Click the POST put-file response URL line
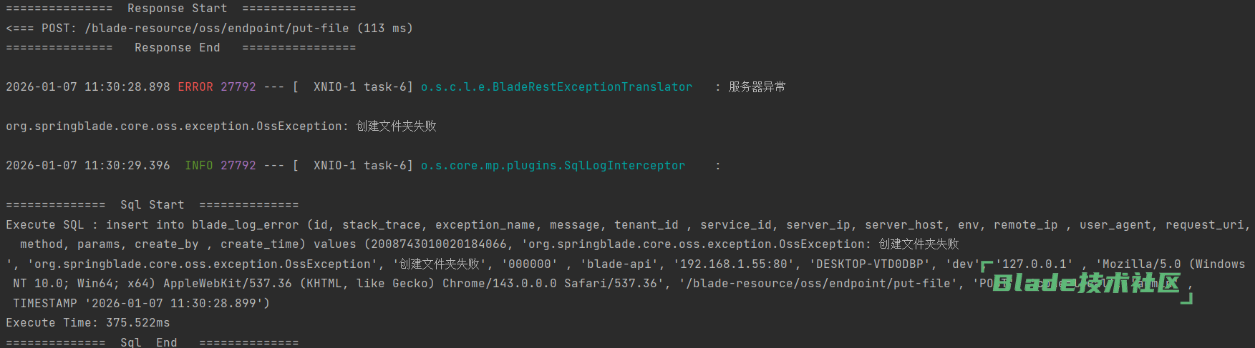 tap(209, 29)
